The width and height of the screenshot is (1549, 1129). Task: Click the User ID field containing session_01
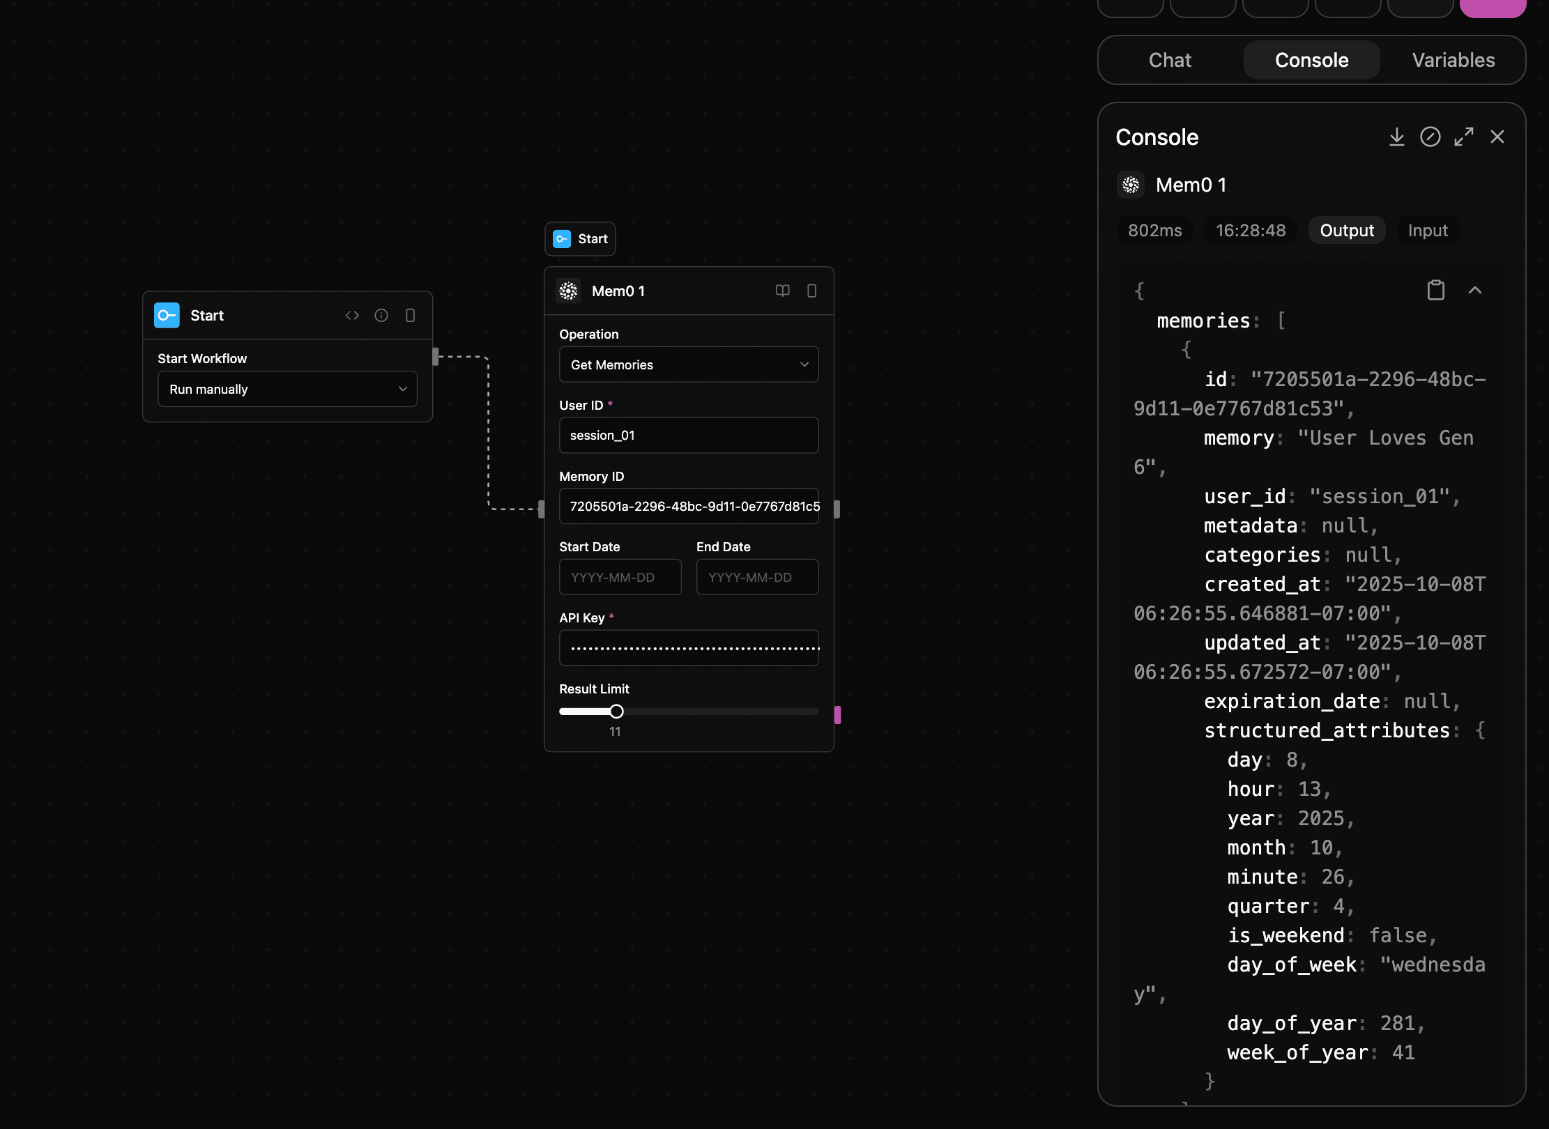pos(688,436)
